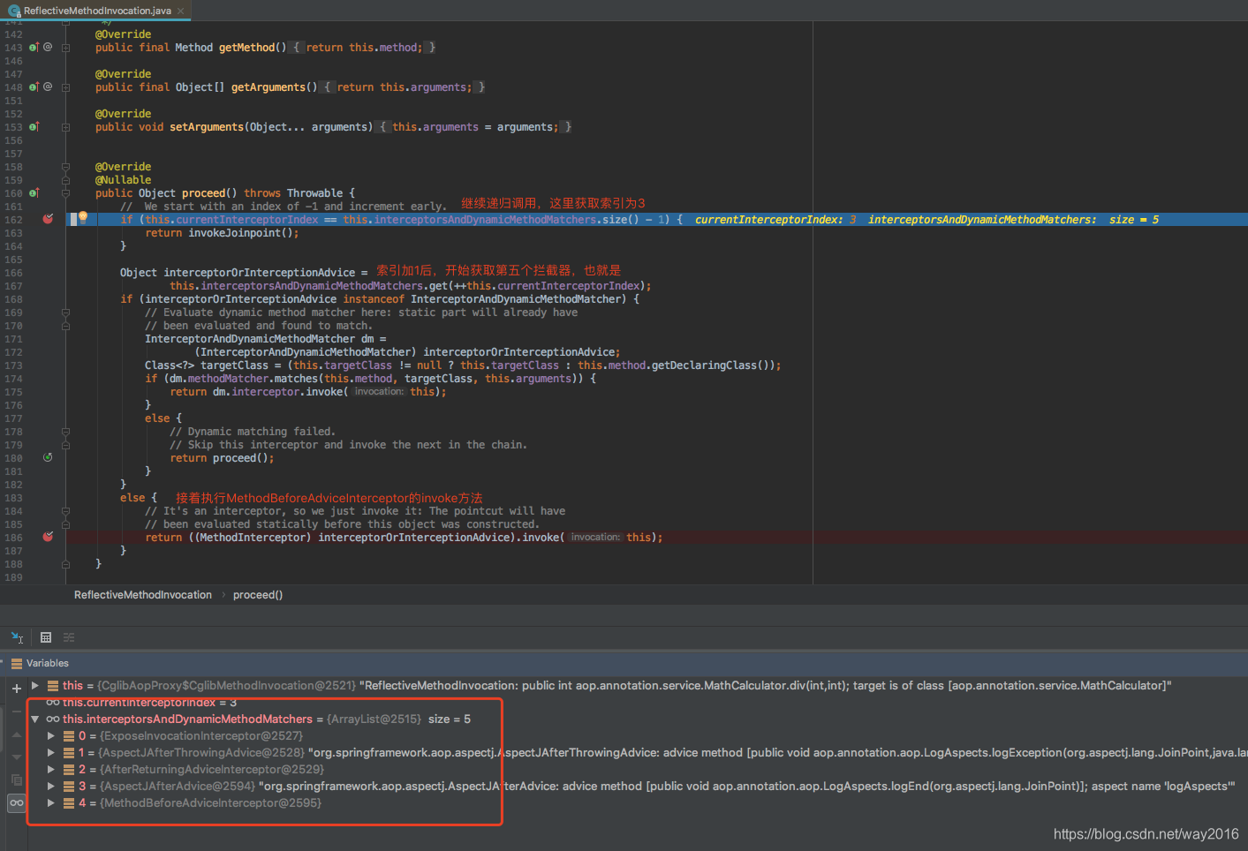Remove the watch with the minus icon
Viewport: 1248px width, 851px height.
coord(16,712)
